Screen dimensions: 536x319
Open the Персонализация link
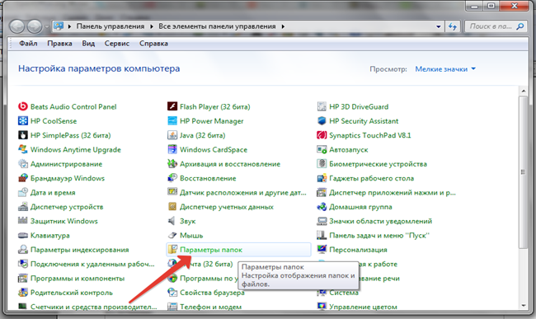[358, 250]
